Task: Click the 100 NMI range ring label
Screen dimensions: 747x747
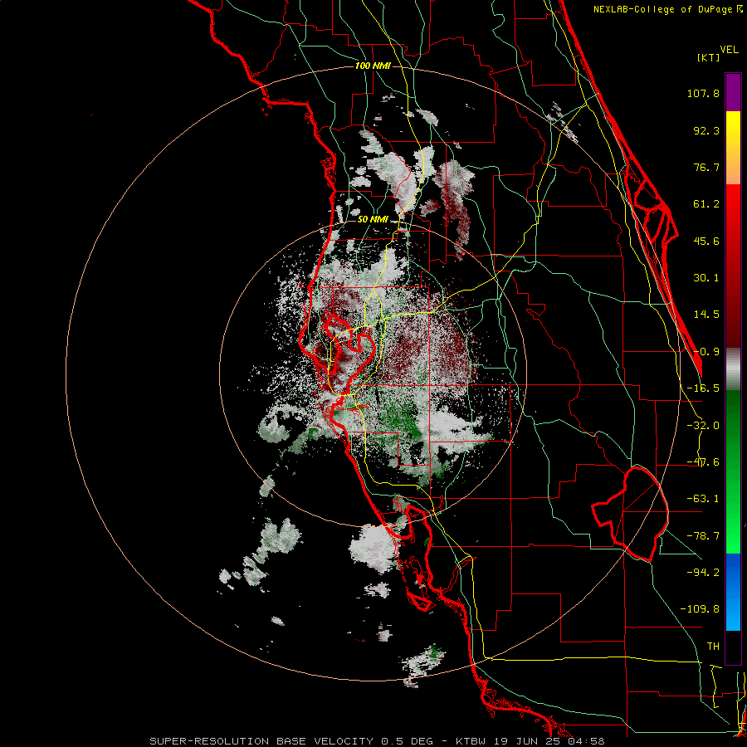Action: point(373,66)
